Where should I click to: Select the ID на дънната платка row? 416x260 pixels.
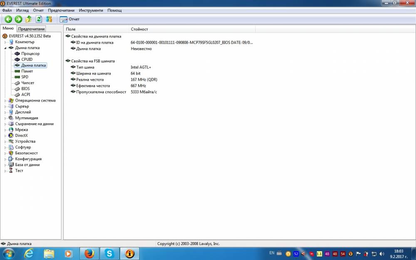click(x=161, y=42)
